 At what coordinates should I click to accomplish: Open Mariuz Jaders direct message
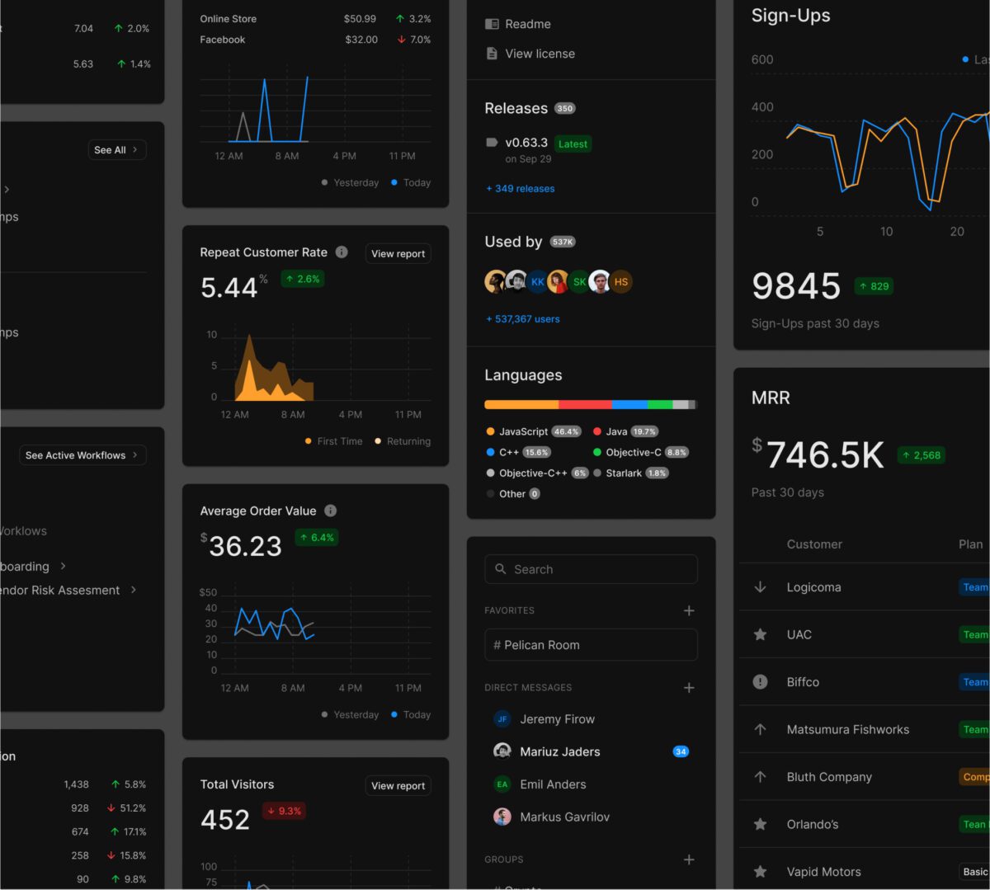pyautogui.click(x=559, y=751)
